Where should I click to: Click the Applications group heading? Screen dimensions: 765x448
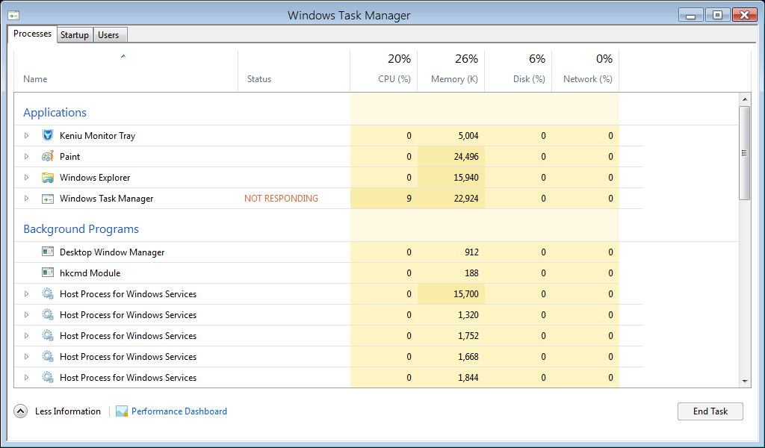(55, 113)
